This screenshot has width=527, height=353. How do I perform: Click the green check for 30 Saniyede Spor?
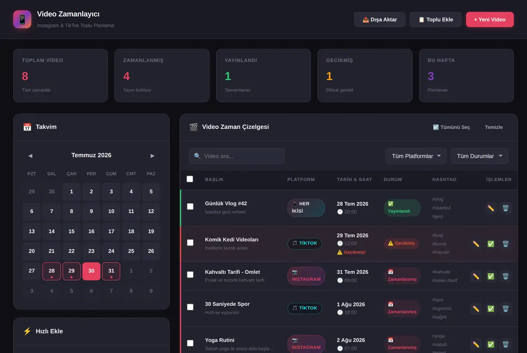tap(491, 309)
